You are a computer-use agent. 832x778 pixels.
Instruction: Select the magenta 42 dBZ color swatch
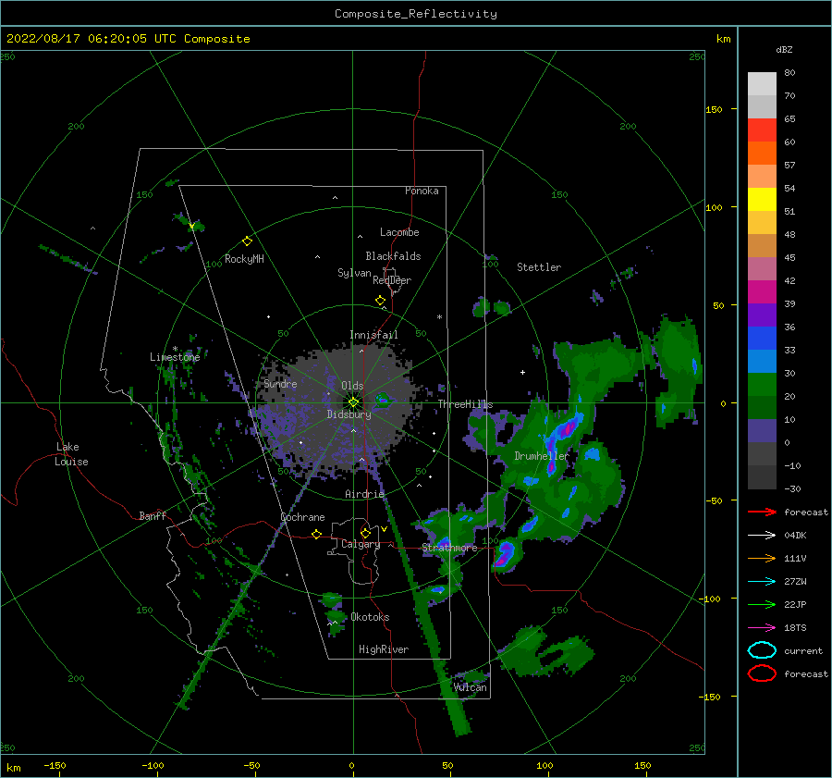pos(762,292)
